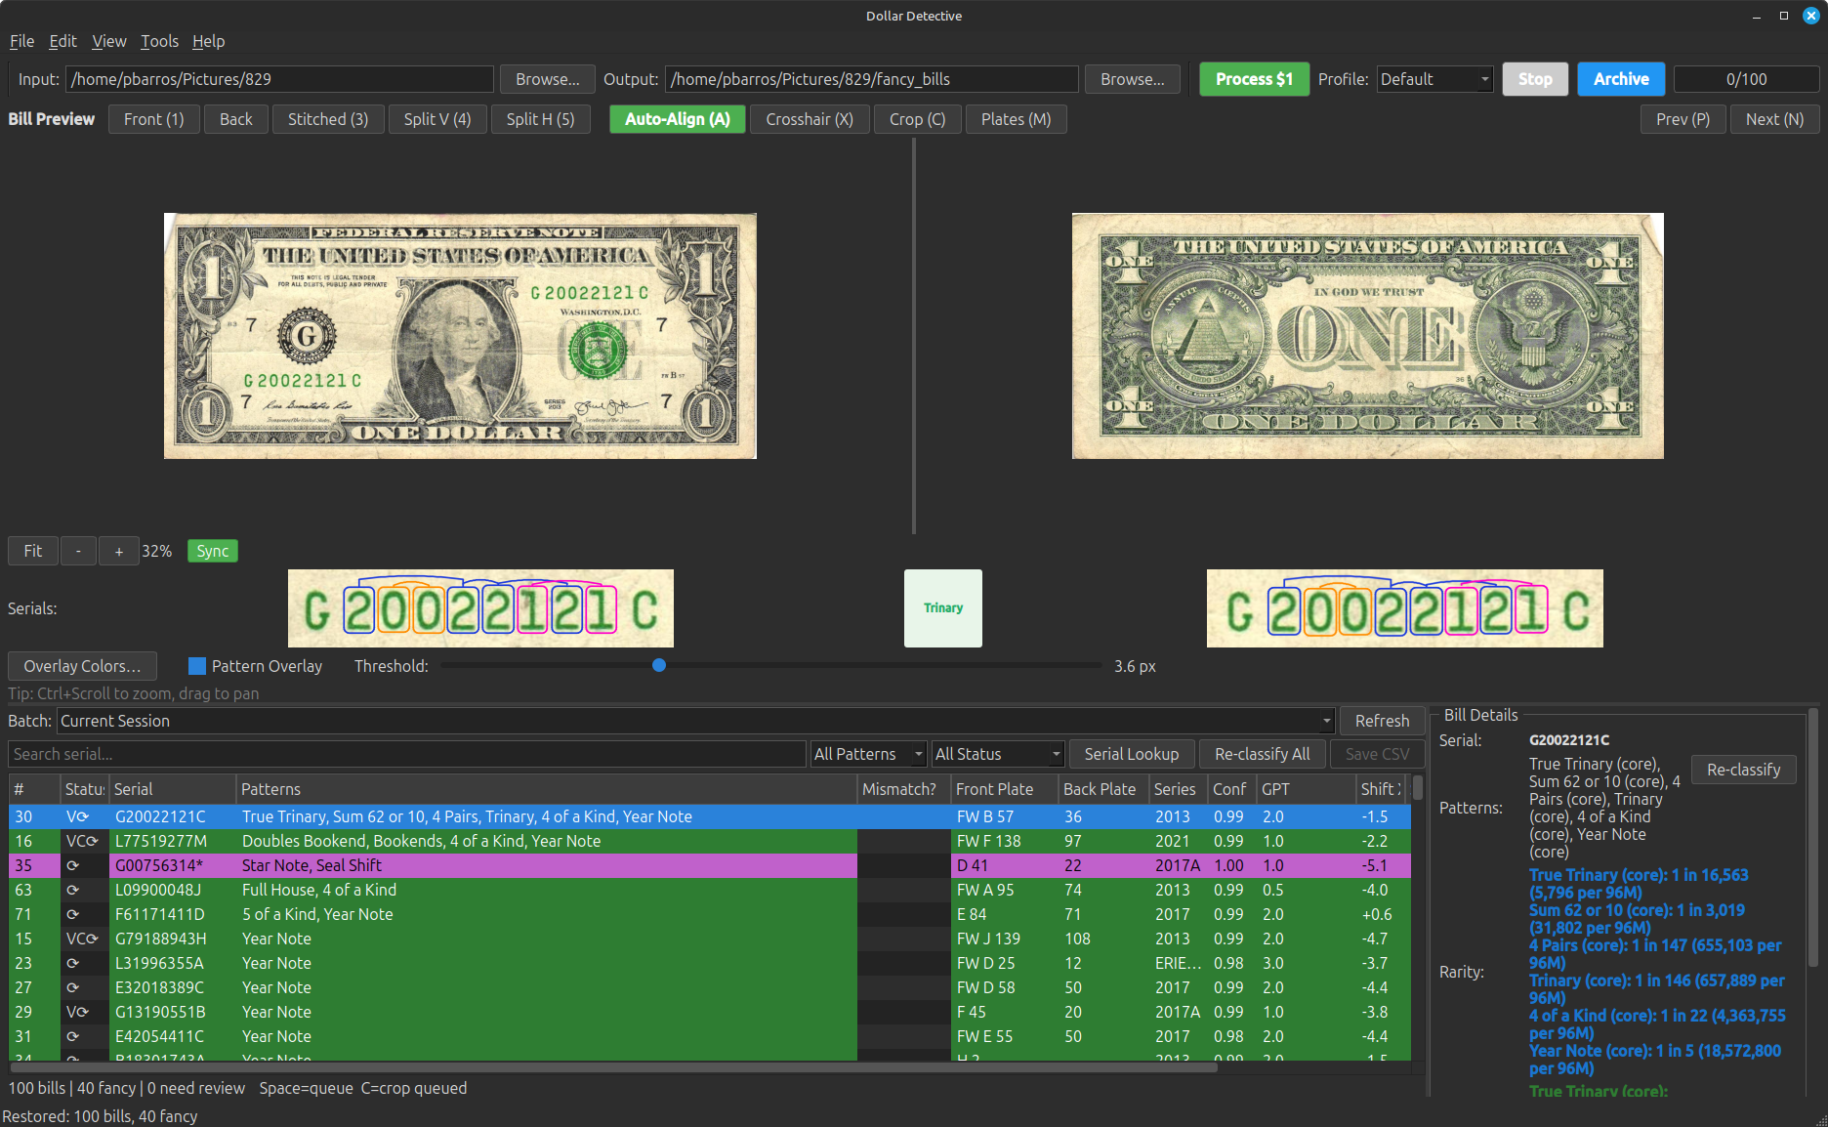Toggle the Plates (M) view
This screenshot has height=1127, width=1828.
click(x=1016, y=119)
